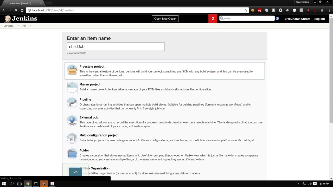Select the Maven project title

point(90,84)
